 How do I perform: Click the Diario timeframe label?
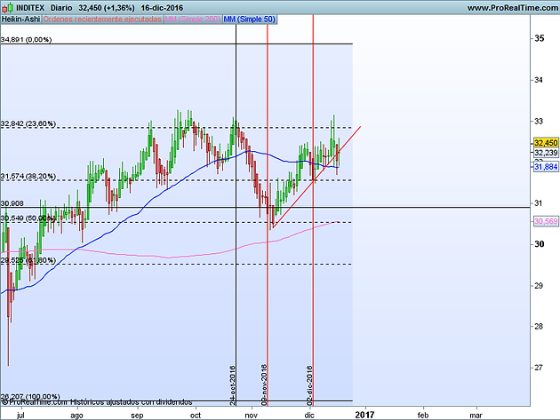click(61, 7)
